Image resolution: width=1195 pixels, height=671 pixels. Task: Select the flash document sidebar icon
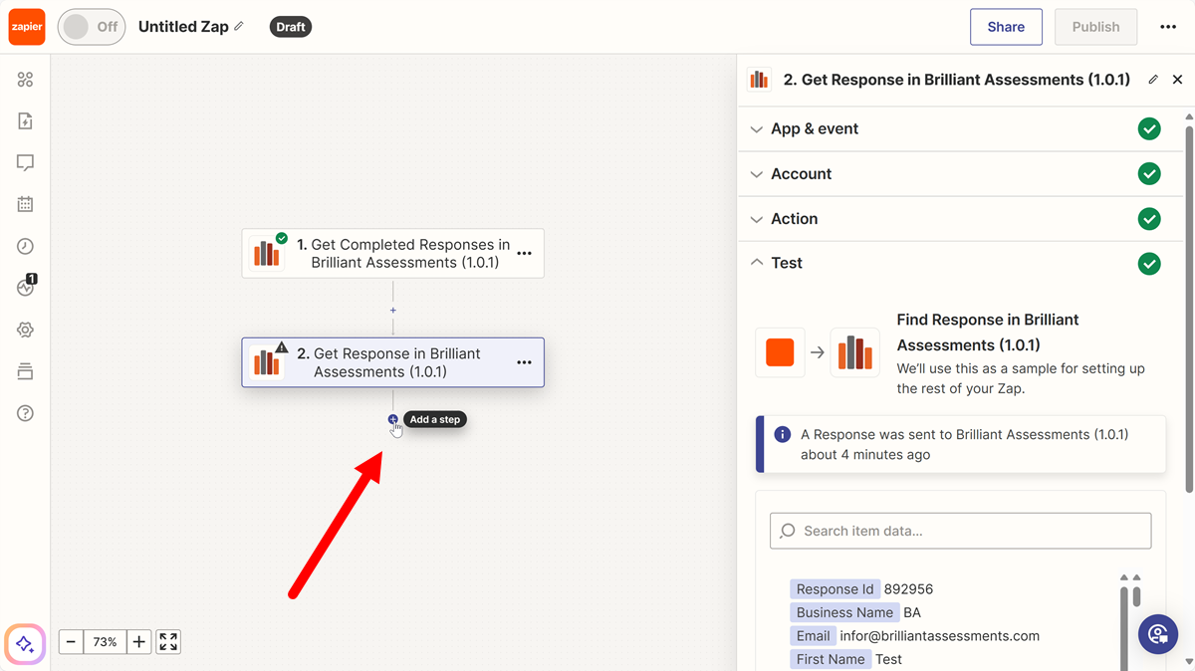click(26, 120)
